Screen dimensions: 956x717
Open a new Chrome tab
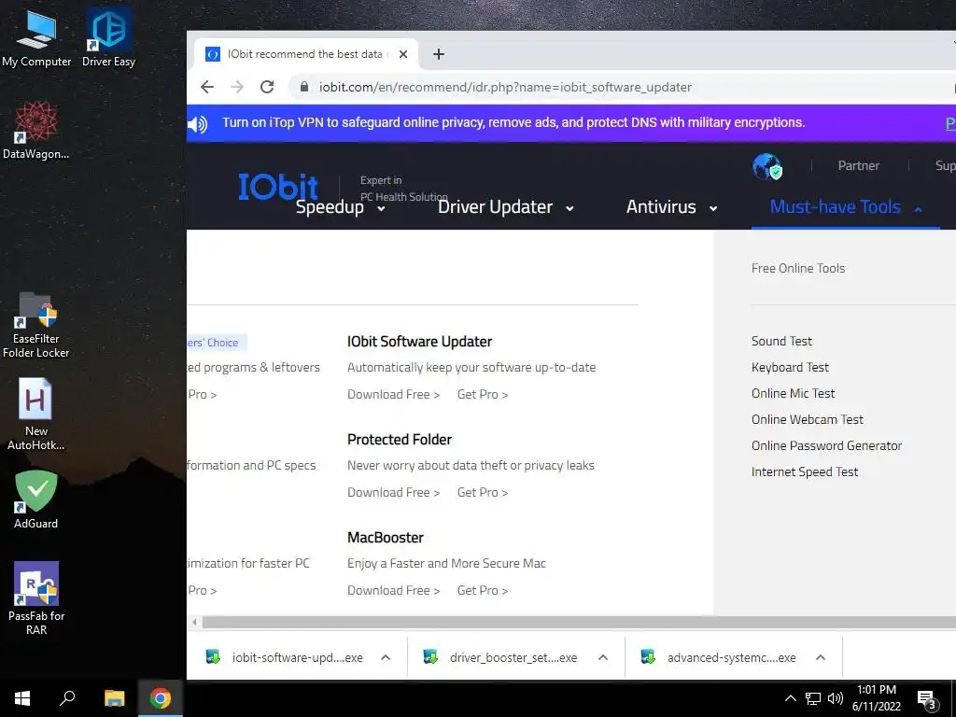coord(439,54)
